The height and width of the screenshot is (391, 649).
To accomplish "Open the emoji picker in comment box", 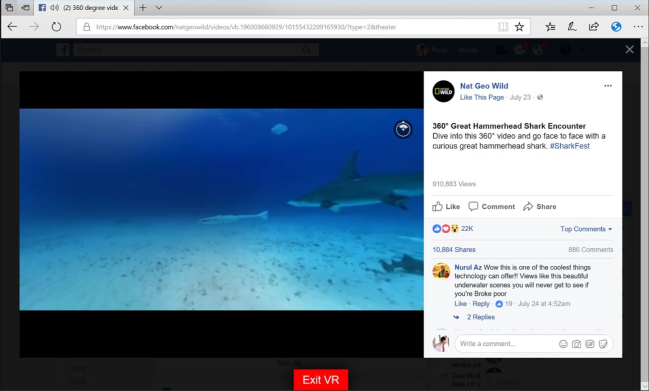I will tap(563, 344).
